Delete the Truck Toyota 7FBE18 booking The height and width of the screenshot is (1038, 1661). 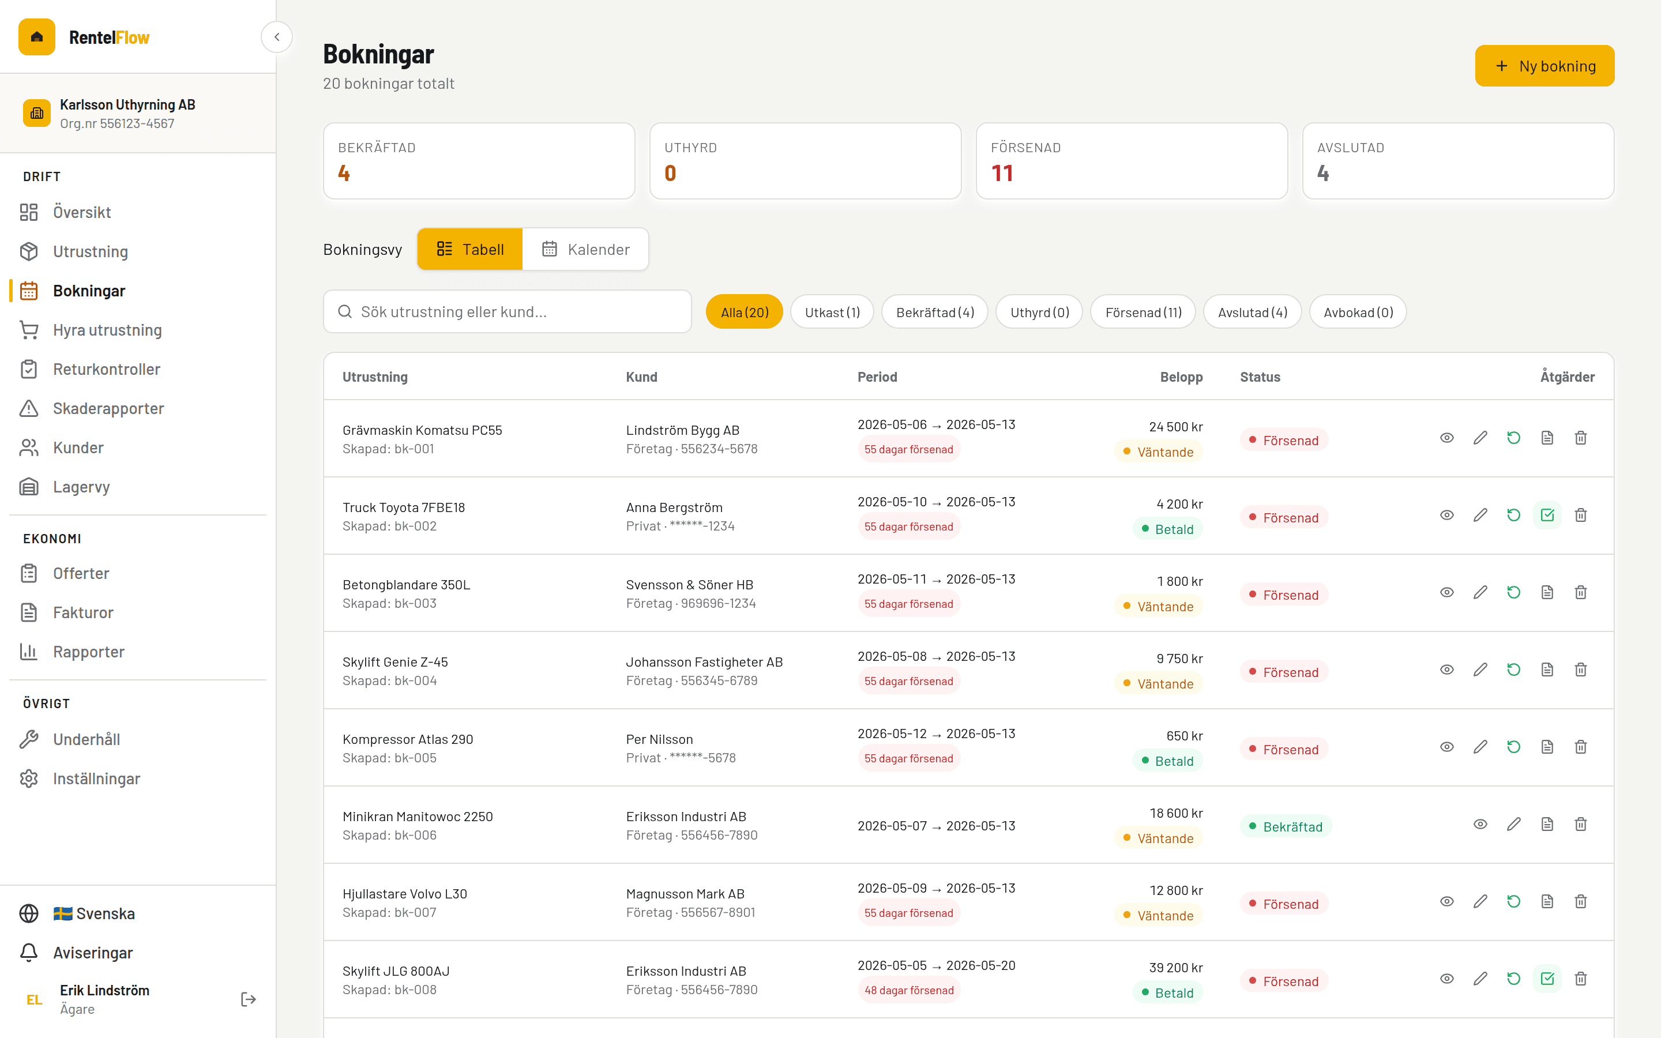[1581, 515]
